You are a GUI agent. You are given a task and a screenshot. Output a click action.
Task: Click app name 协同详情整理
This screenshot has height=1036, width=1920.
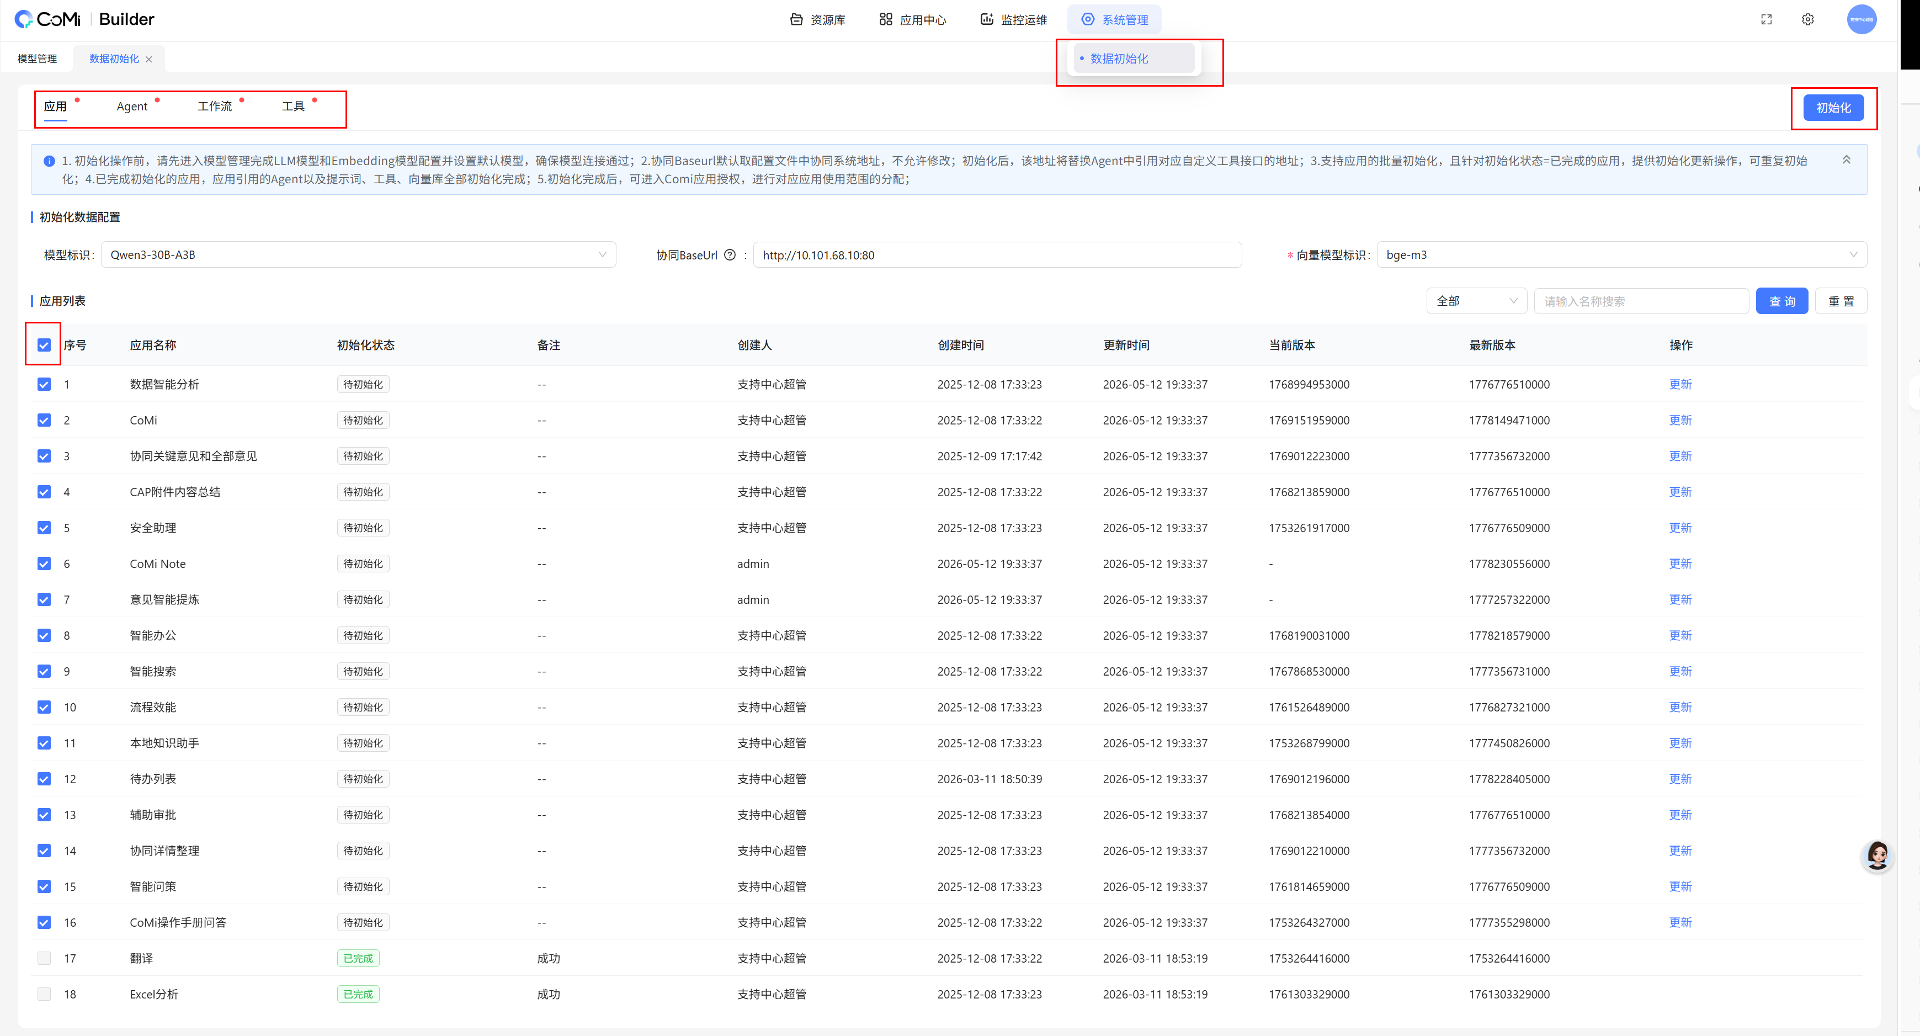tap(164, 851)
